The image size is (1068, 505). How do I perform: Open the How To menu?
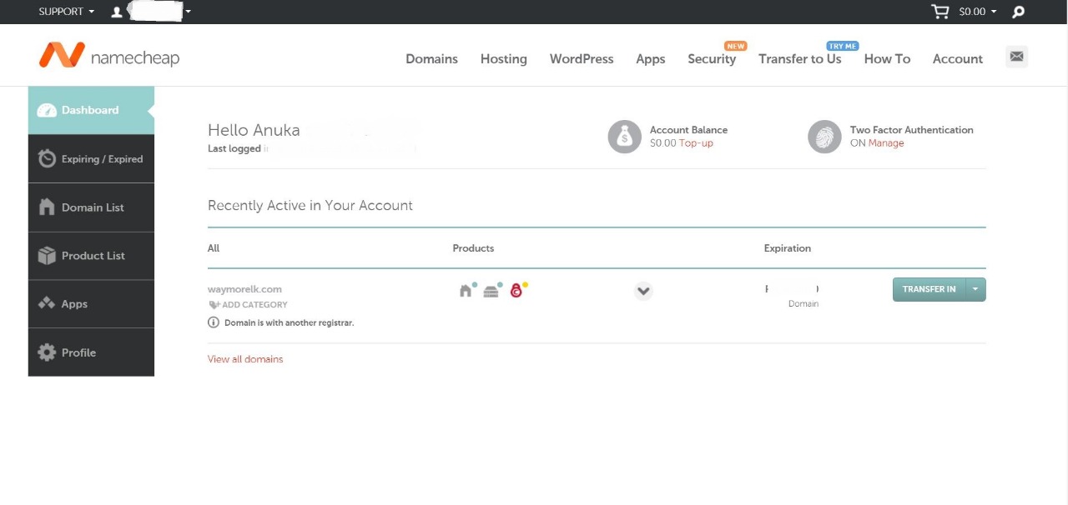click(x=887, y=58)
